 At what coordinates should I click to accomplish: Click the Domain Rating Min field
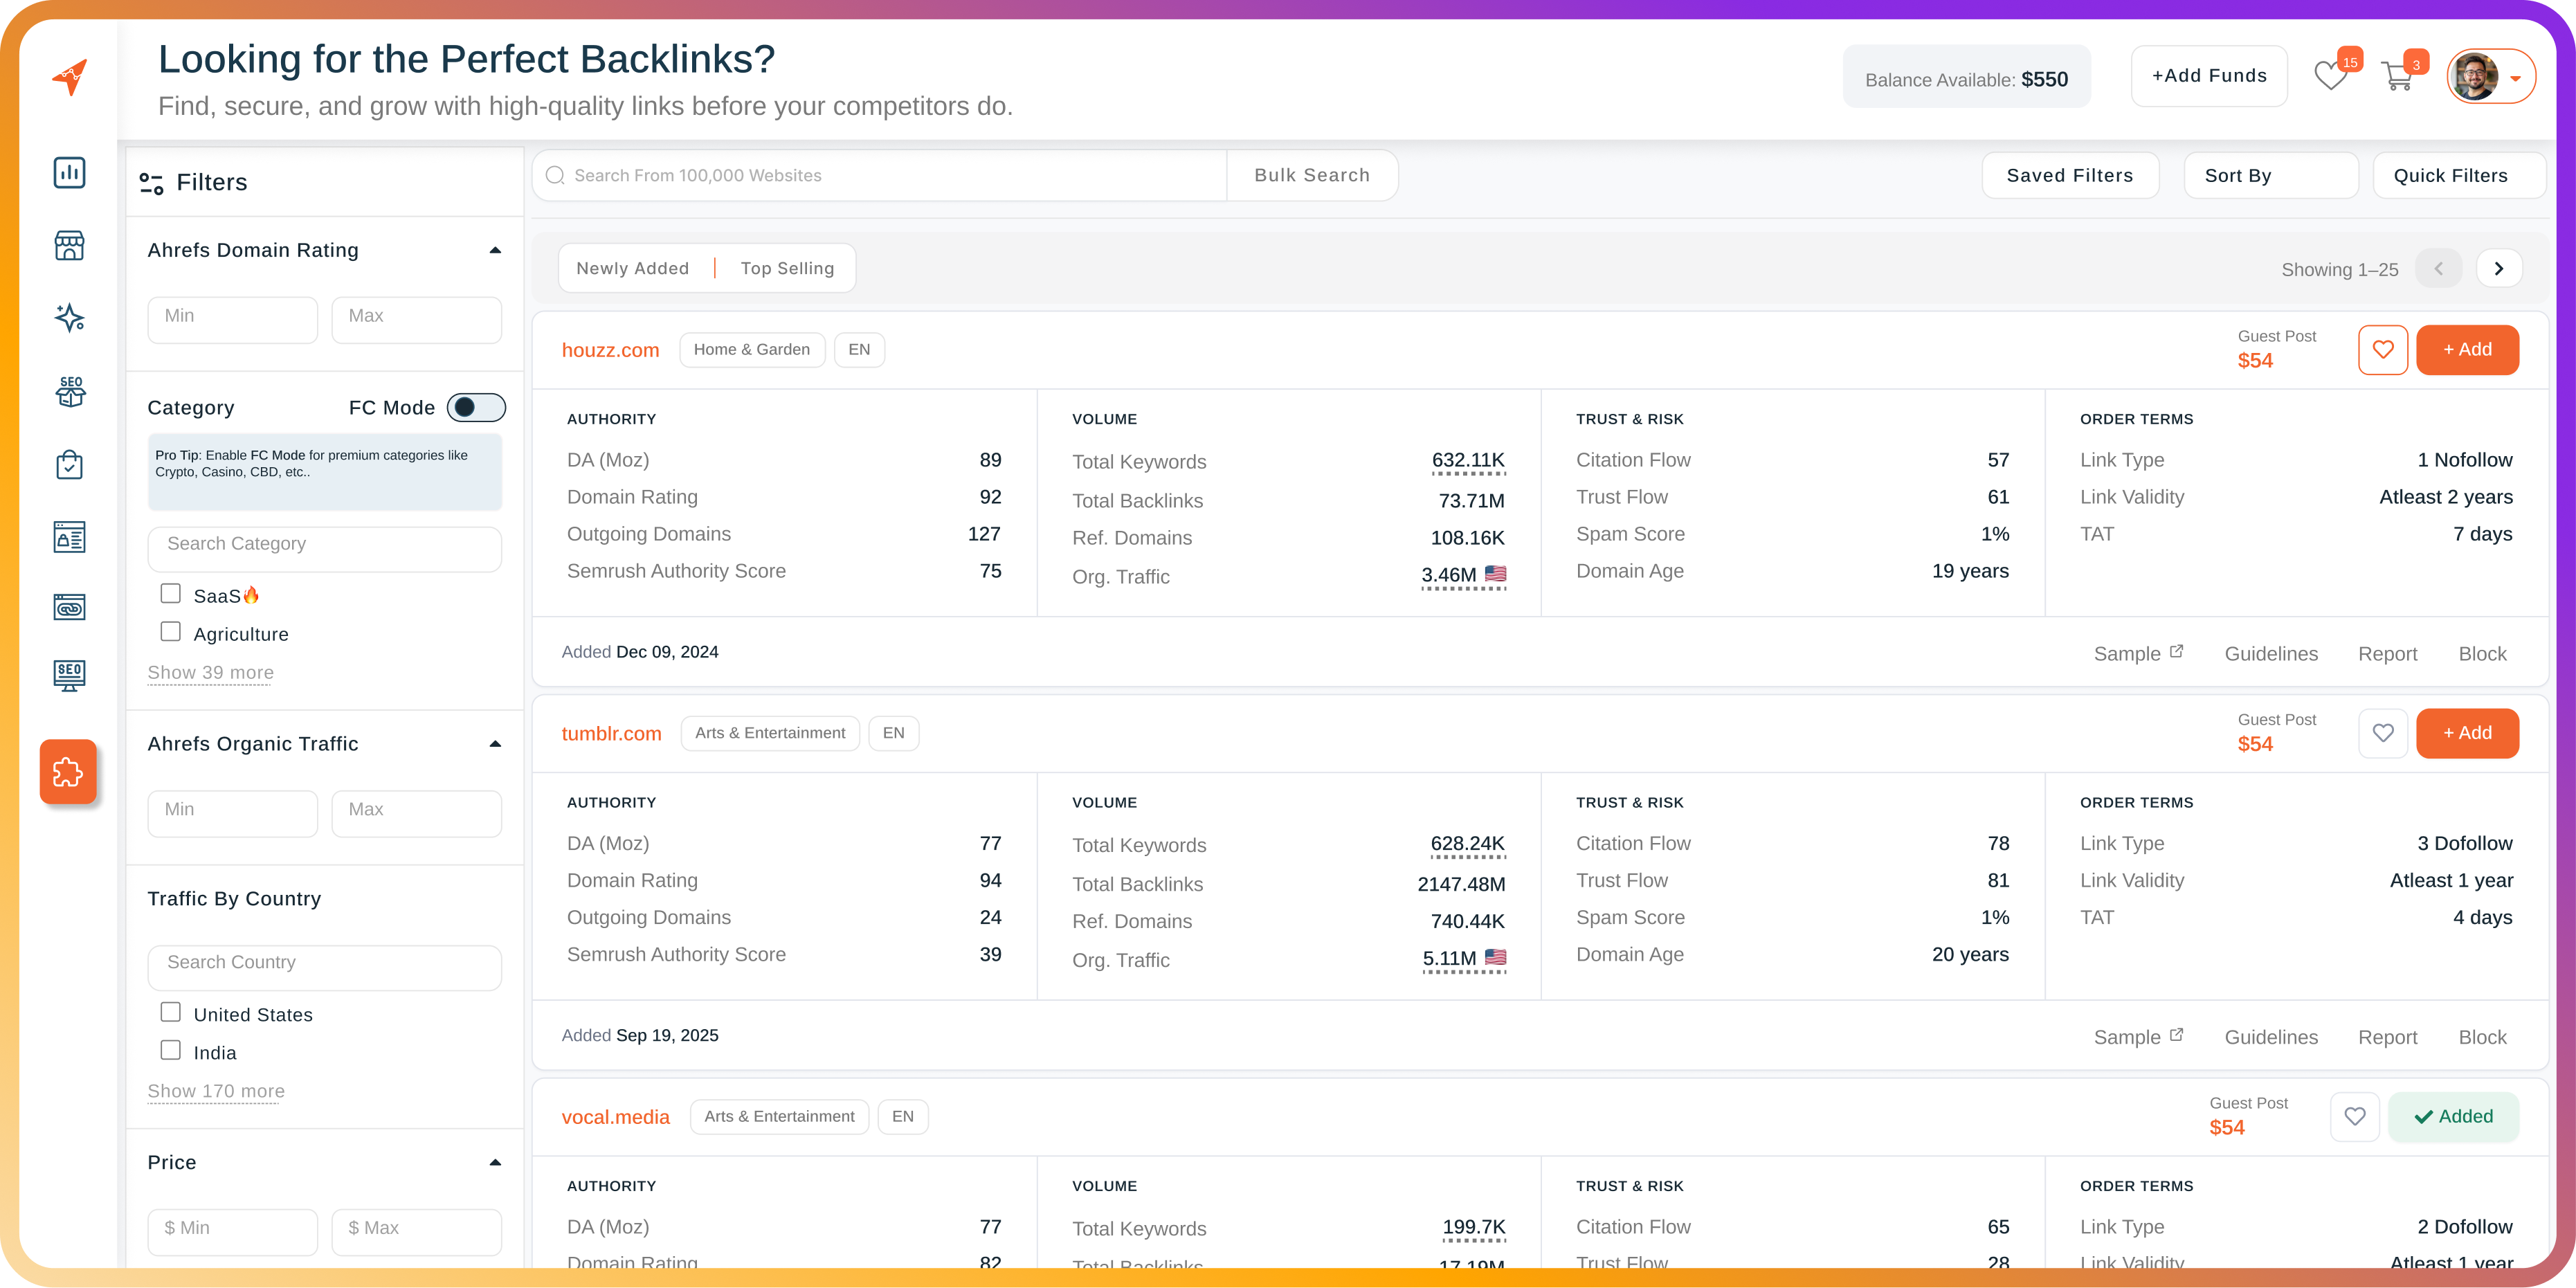pos(232,320)
